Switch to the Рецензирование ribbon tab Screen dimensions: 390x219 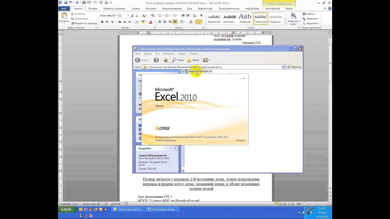(172, 9)
